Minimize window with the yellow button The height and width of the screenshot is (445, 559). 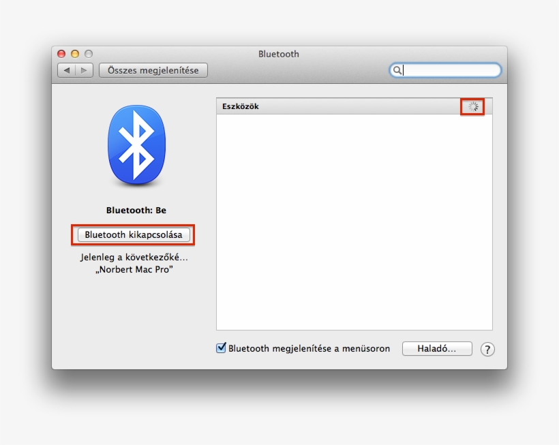point(75,54)
